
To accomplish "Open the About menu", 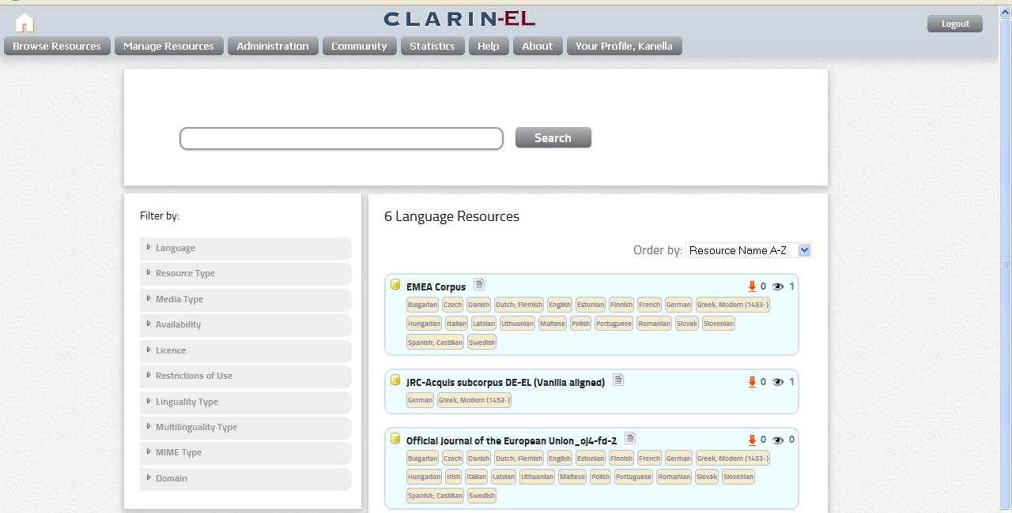I will click(x=538, y=46).
